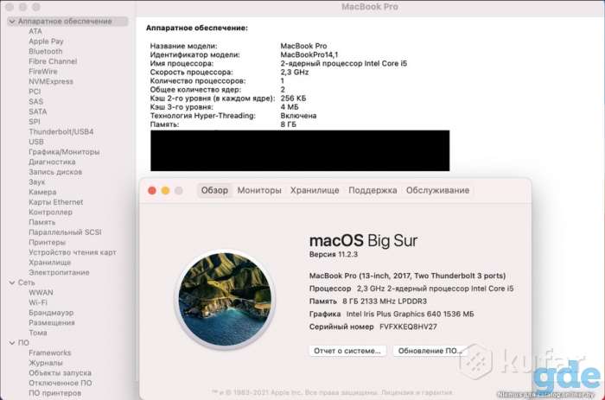Select ATA in the sidebar
Image resolution: width=605 pixels, height=400 pixels.
[x=35, y=32]
